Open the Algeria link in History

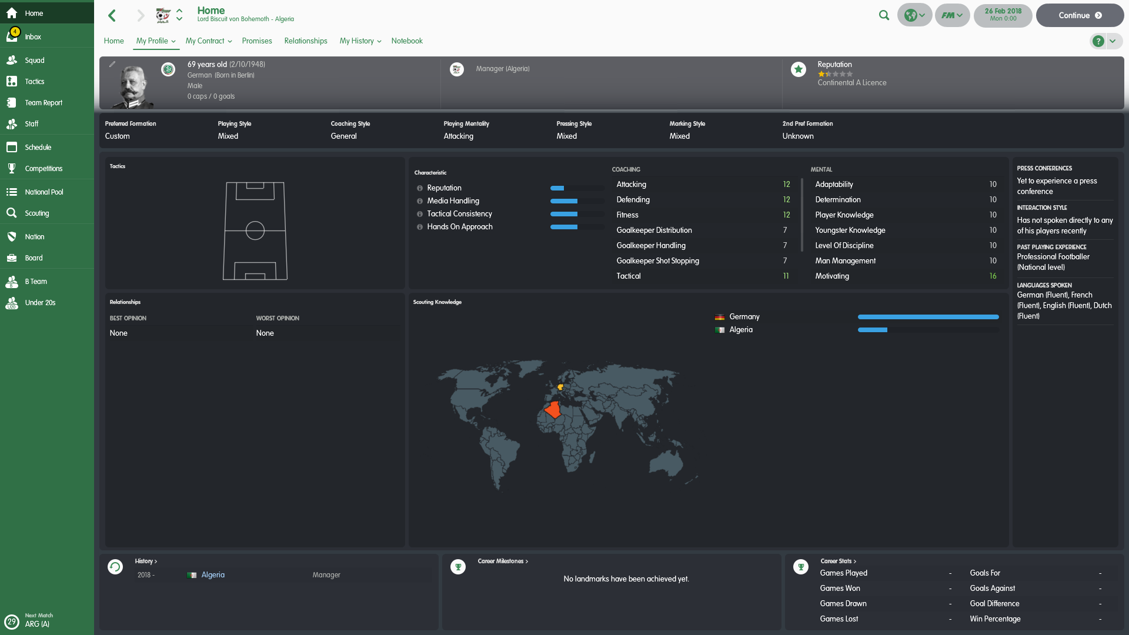click(x=213, y=575)
